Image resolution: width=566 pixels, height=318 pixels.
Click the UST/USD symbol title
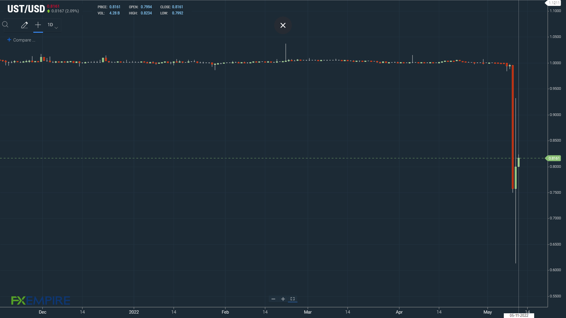[26, 9]
